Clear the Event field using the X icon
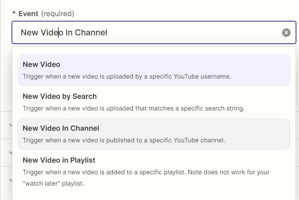Screen dimensions: 299x200 coord(286,33)
